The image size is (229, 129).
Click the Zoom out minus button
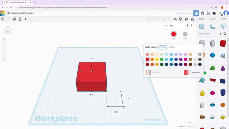pos(4,54)
